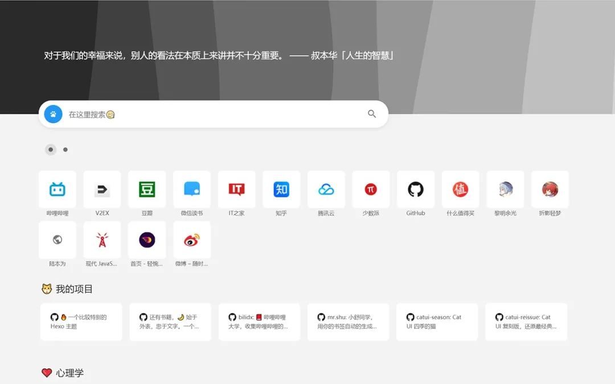Open the 豆瓣 green icon
615x384 pixels.
147,189
